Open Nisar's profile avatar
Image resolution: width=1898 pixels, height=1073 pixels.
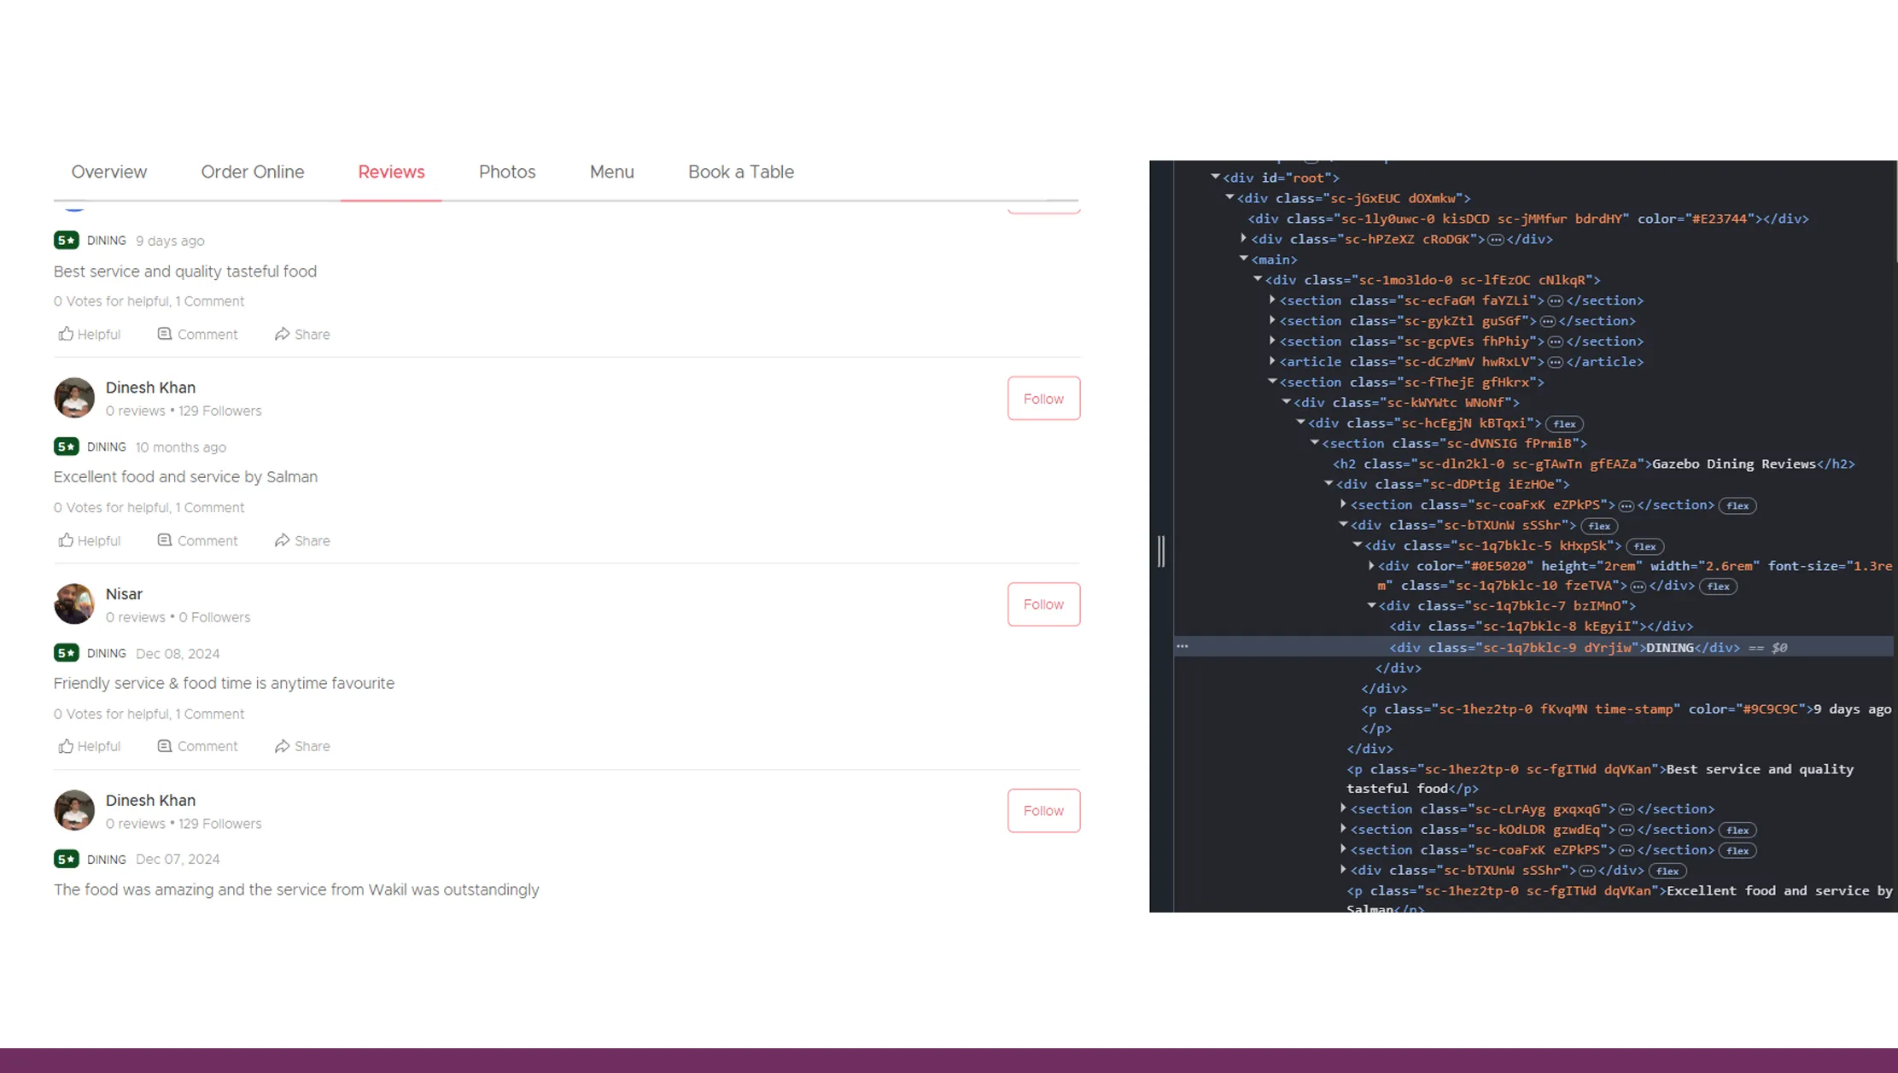74,604
